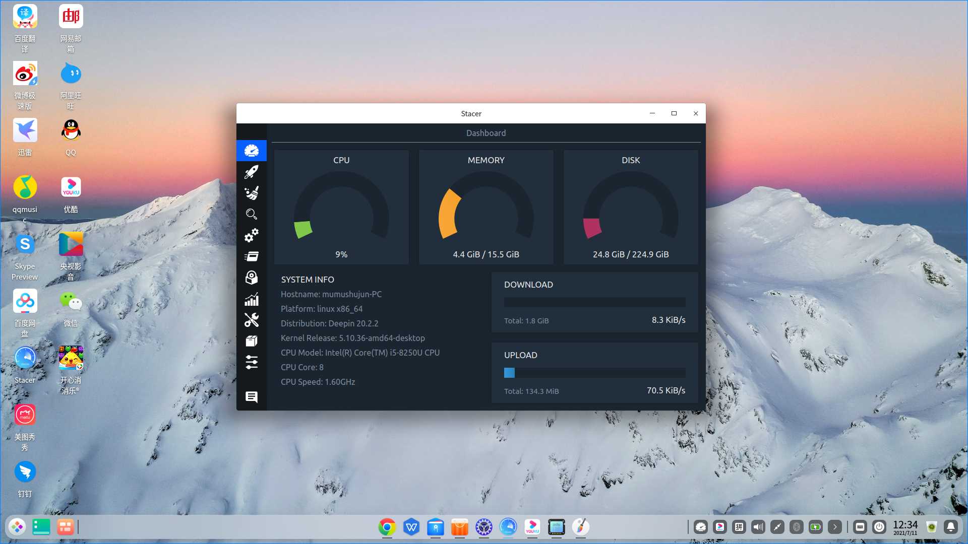Open Processes sidebar icon

tap(251, 256)
